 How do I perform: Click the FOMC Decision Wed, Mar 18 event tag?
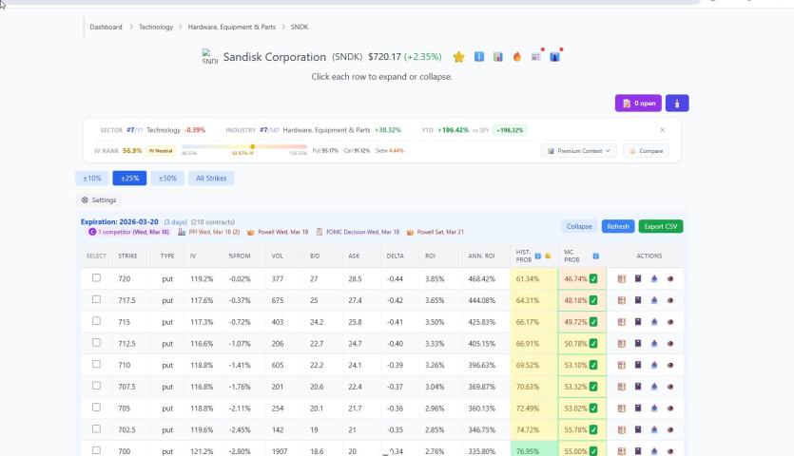[358, 232]
